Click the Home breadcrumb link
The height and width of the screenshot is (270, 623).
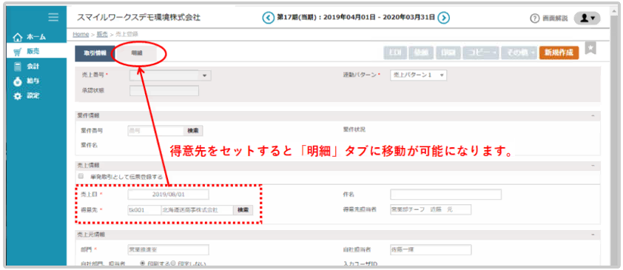pyautogui.click(x=81, y=35)
